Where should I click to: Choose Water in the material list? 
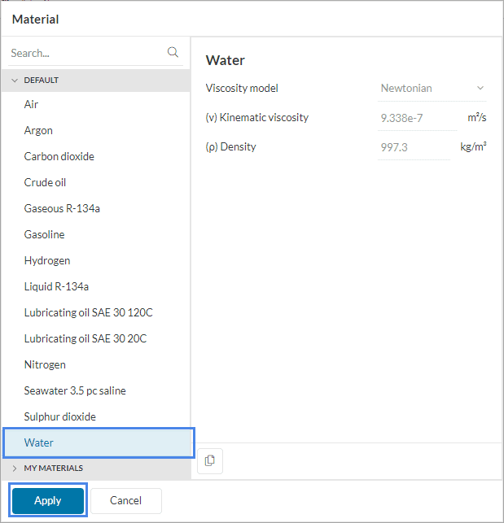click(x=39, y=442)
